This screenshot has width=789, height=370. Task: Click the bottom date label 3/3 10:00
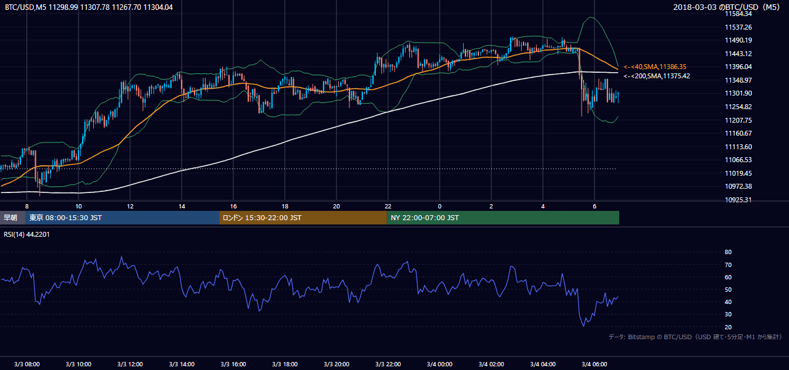(78, 364)
